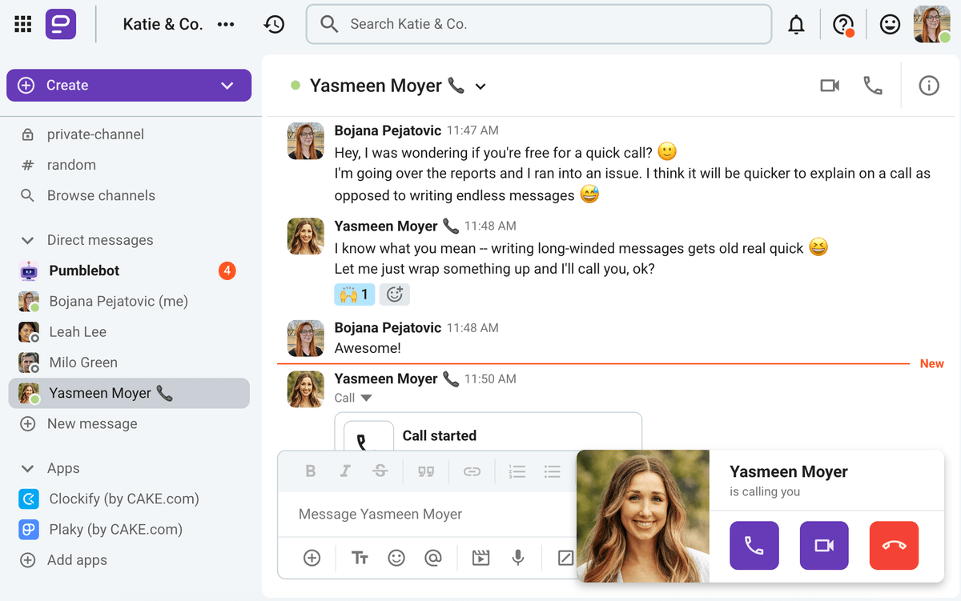
Task: Start a video call from the header
Action: (x=830, y=86)
